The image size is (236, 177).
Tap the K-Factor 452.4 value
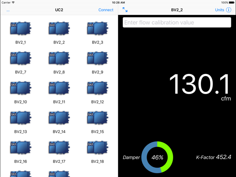[x=213, y=157]
